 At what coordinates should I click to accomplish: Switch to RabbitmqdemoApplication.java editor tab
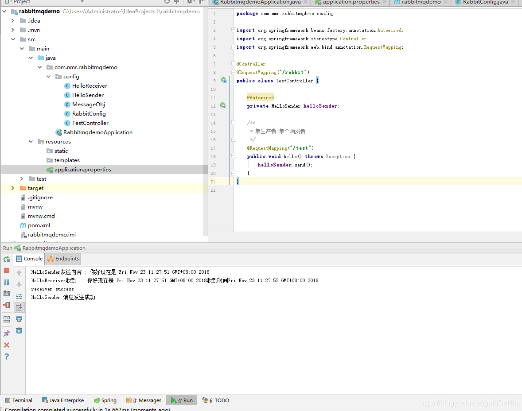pos(260,2)
